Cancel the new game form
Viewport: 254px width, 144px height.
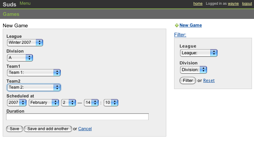pos(85,129)
